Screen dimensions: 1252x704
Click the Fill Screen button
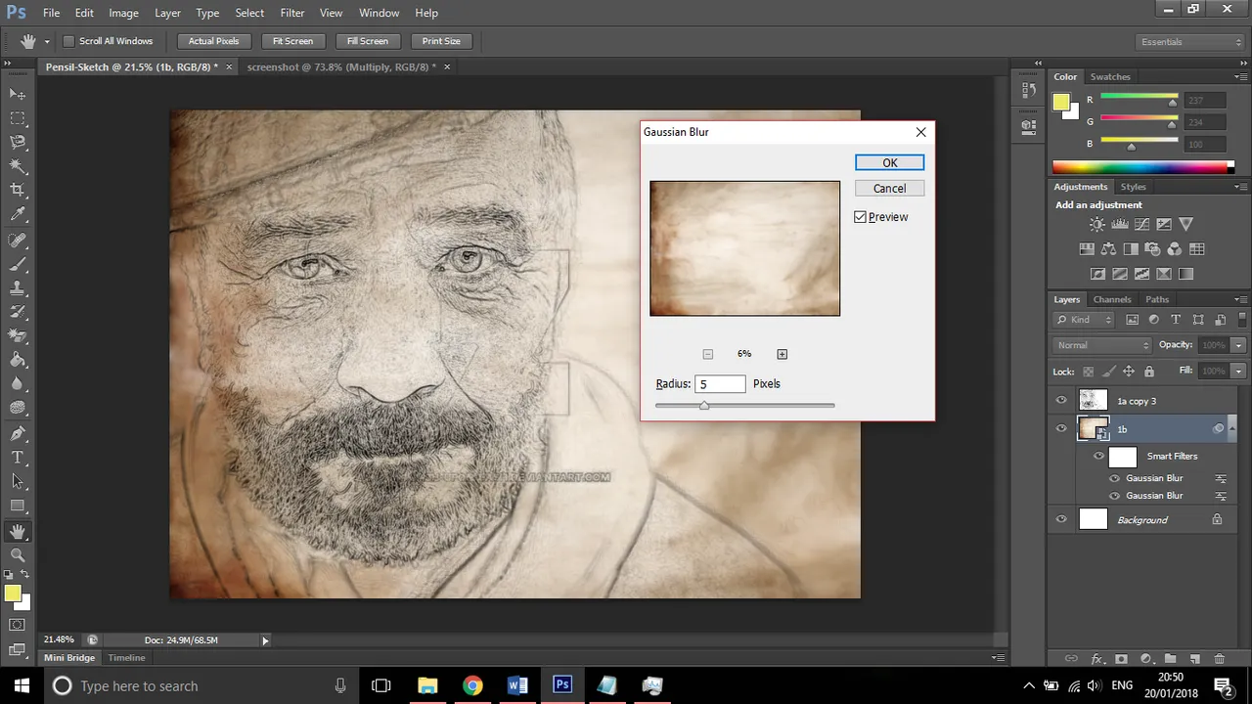point(368,41)
